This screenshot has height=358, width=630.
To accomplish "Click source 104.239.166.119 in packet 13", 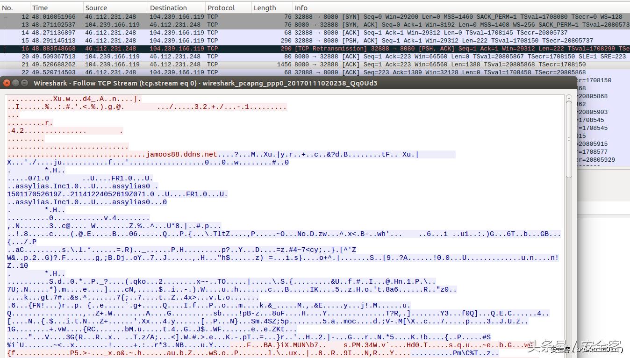I will pyautogui.click(x=112, y=25).
